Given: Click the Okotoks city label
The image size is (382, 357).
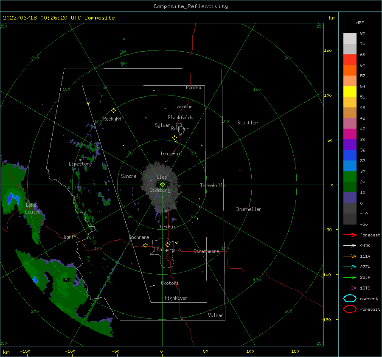Looking at the screenshot, I should 170,283.
